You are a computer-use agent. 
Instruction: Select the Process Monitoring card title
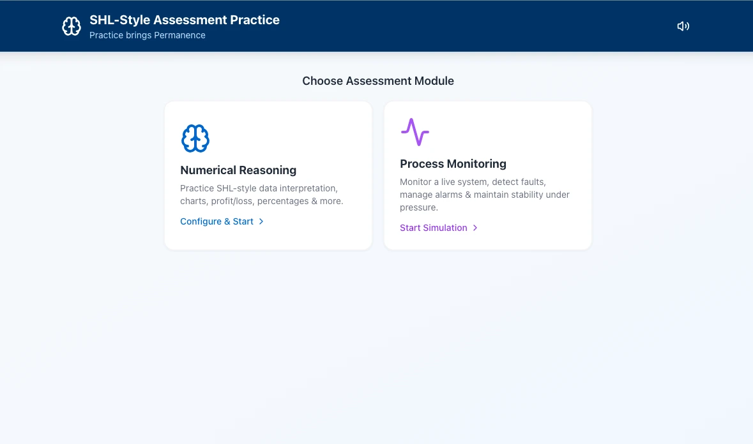[453, 164]
